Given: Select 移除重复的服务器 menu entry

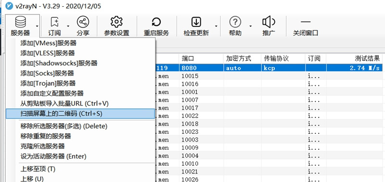Looking at the screenshot, I should [x=80, y=136].
